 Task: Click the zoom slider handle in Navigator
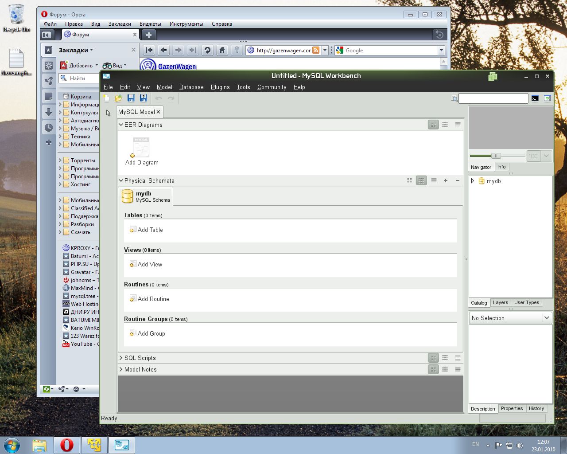point(496,156)
